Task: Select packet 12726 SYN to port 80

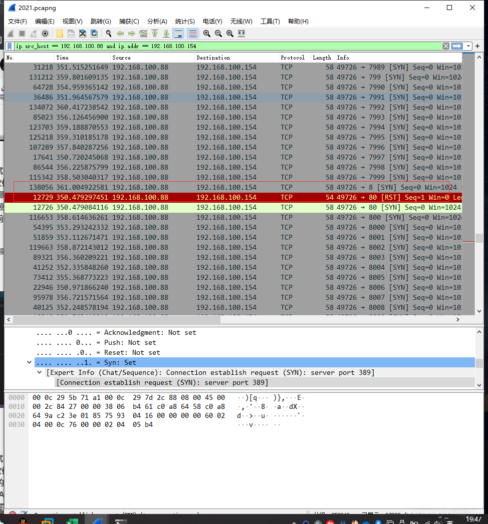Action: (x=233, y=208)
